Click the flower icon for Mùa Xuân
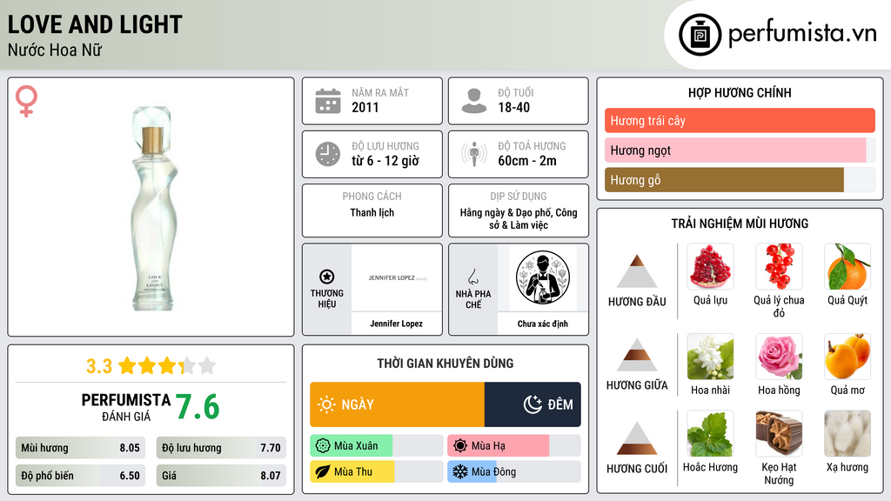 coord(323,446)
